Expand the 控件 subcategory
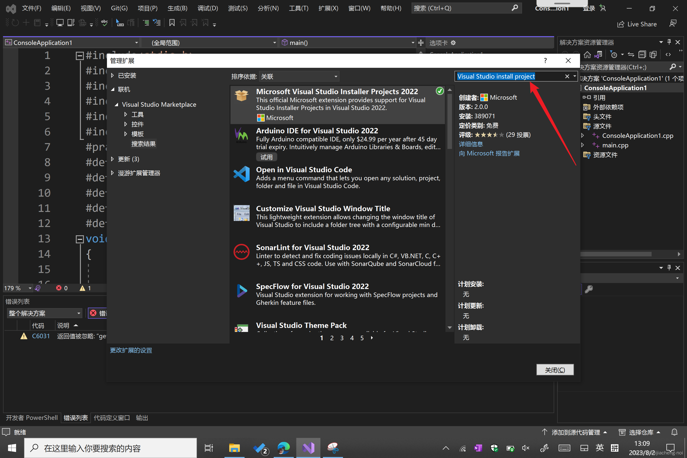Image resolution: width=687 pixels, height=458 pixels. click(x=126, y=124)
